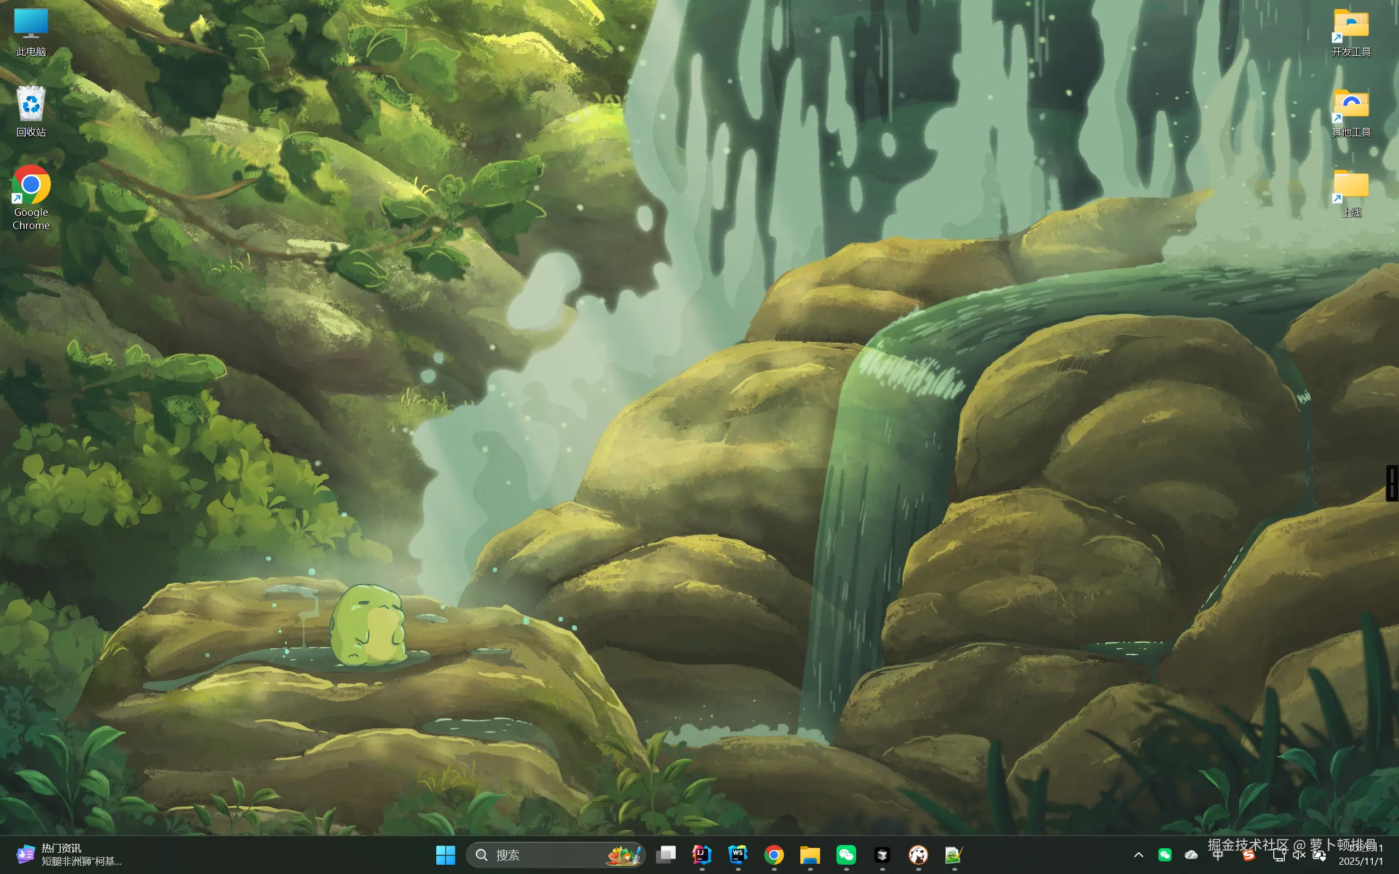This screenshot has width=1399, height=874.
Task: Open the Windows Start menu
Action: coord(445,854)
